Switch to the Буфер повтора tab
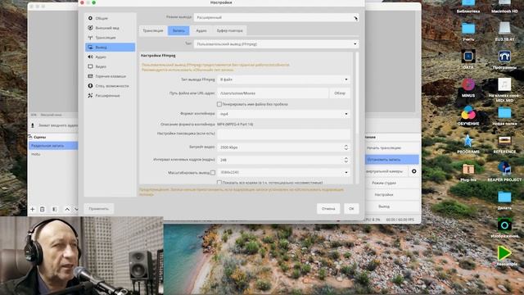Image resolution: width=524 pixels, height=295 pixels. pyautogui.click(x=229, y=30)
